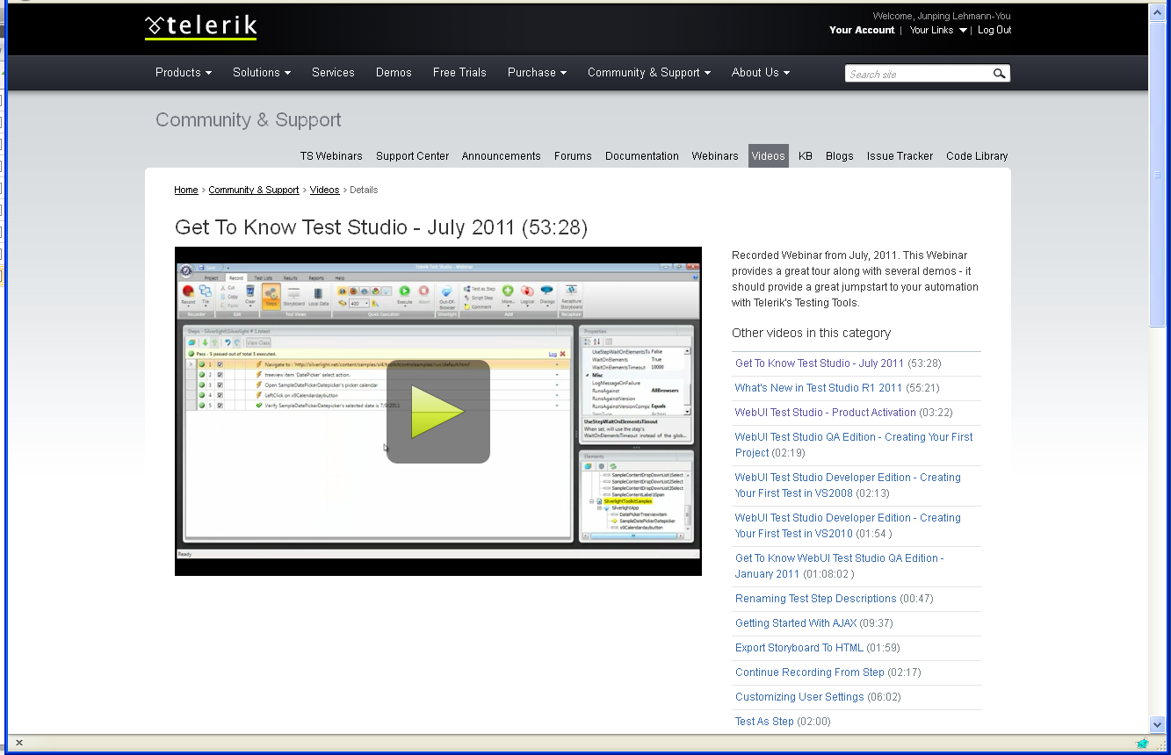Open the Renaming Test Step Descriptions video
The height and width of the screenshot is (755, 1171).
coord(816,599)
